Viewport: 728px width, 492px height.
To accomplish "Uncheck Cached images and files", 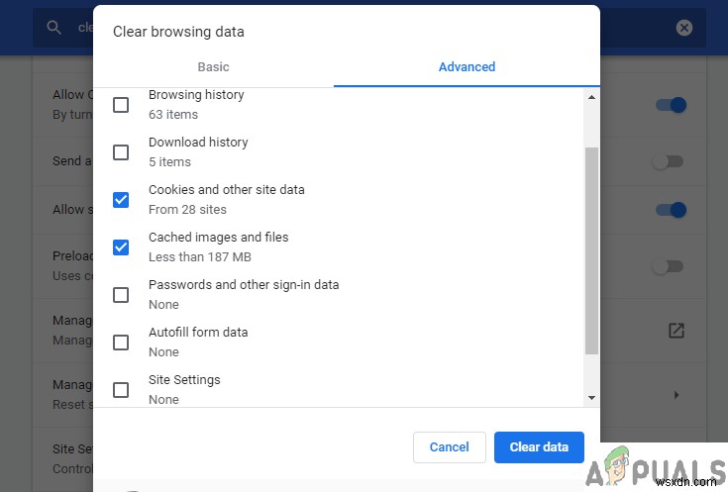I will (x=121, y=247).
